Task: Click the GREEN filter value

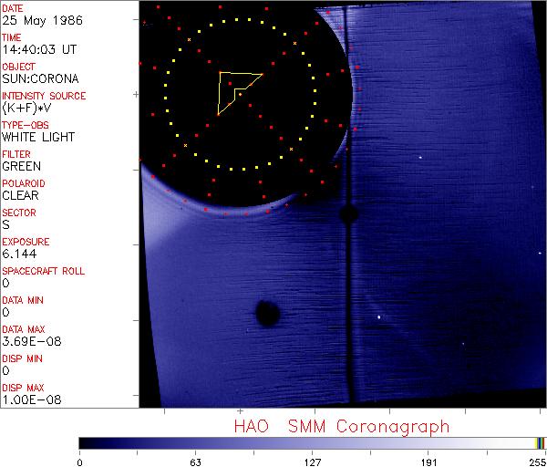Action: [x=21, y=166]
